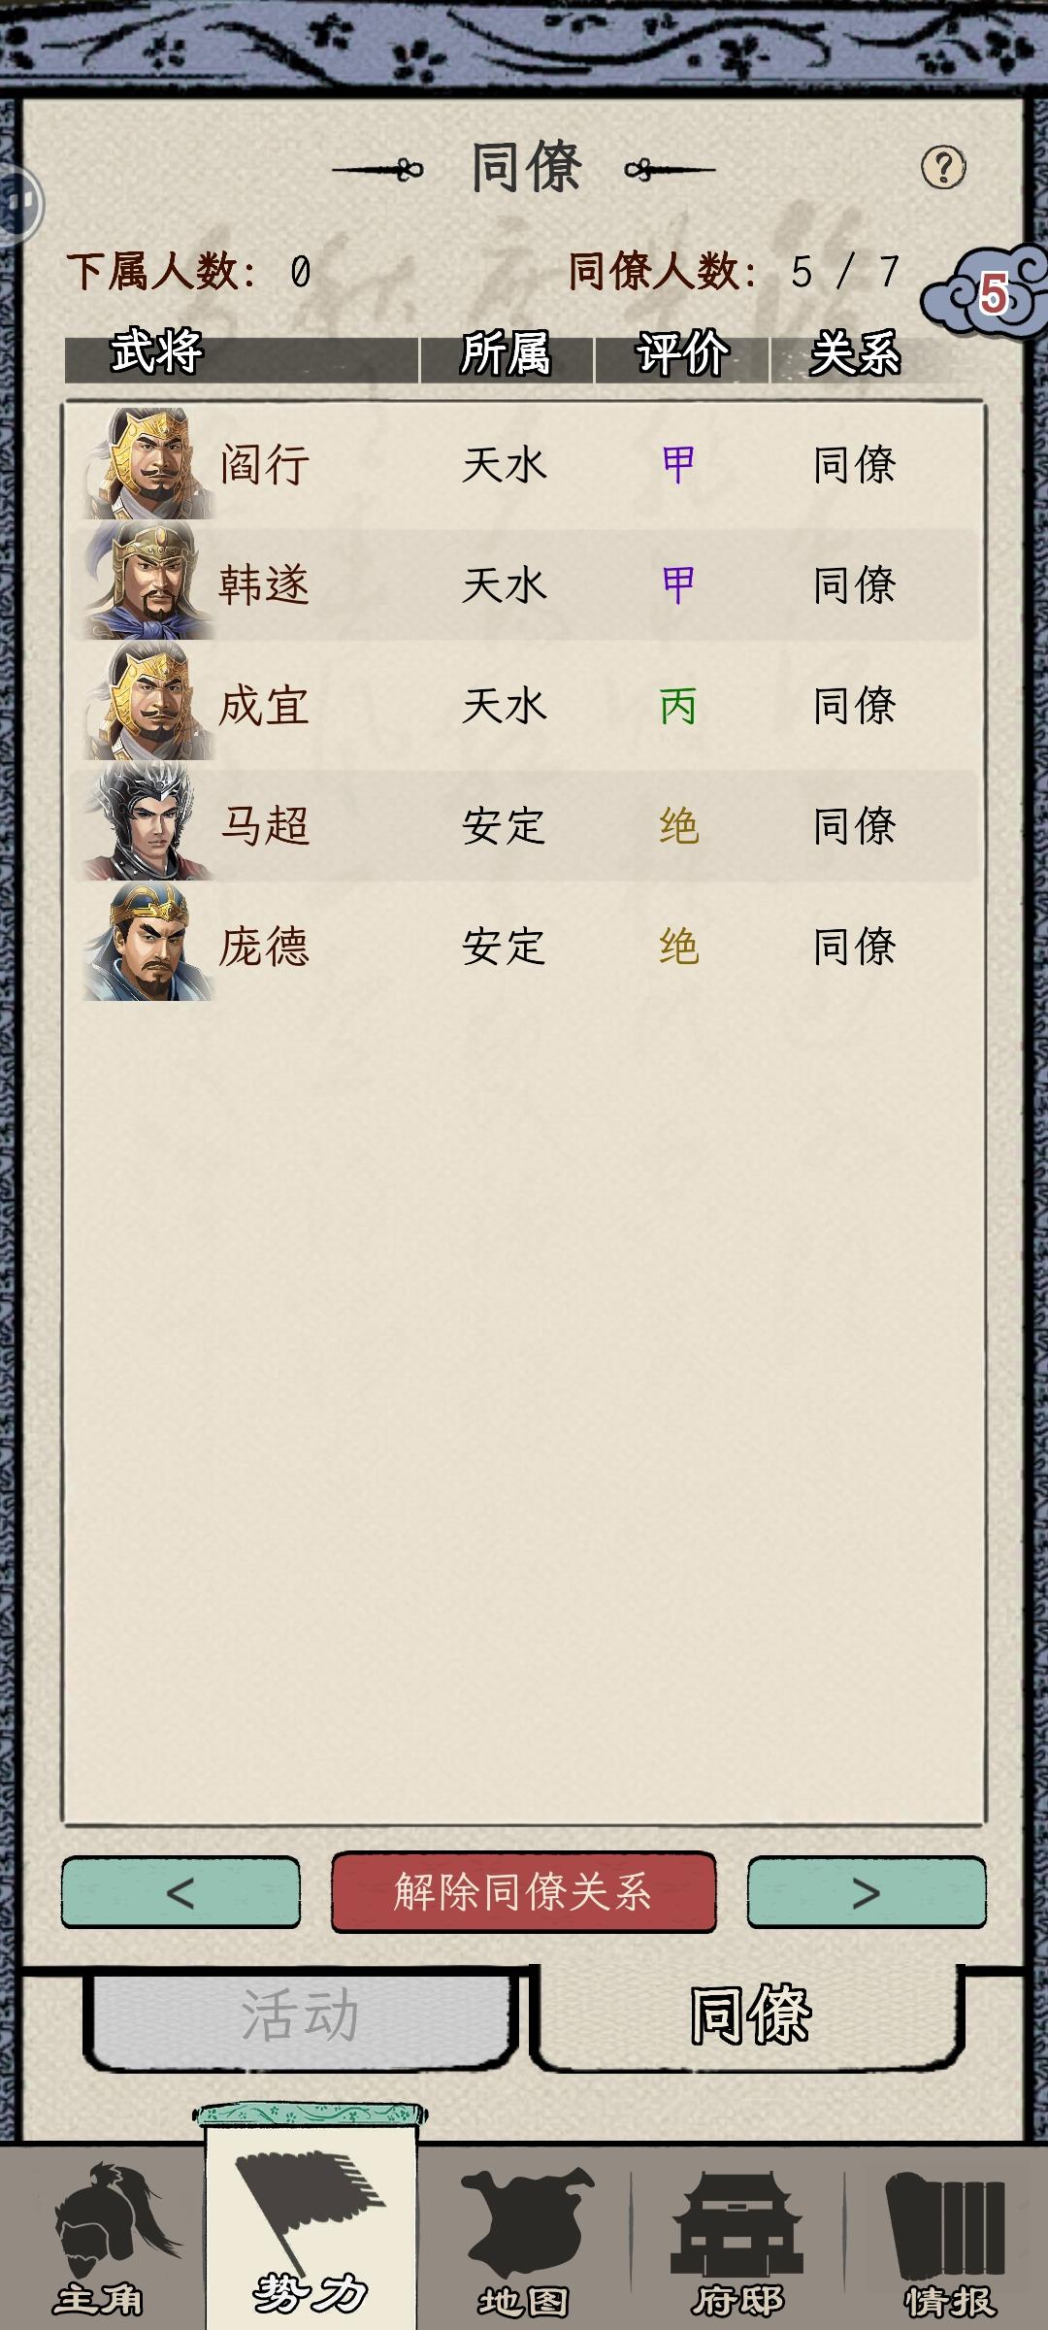Image resolution: width=1048 pixels, height=2330 pixels.
Task: Sort by the 评价 column header
Action: tap(682, 352)
